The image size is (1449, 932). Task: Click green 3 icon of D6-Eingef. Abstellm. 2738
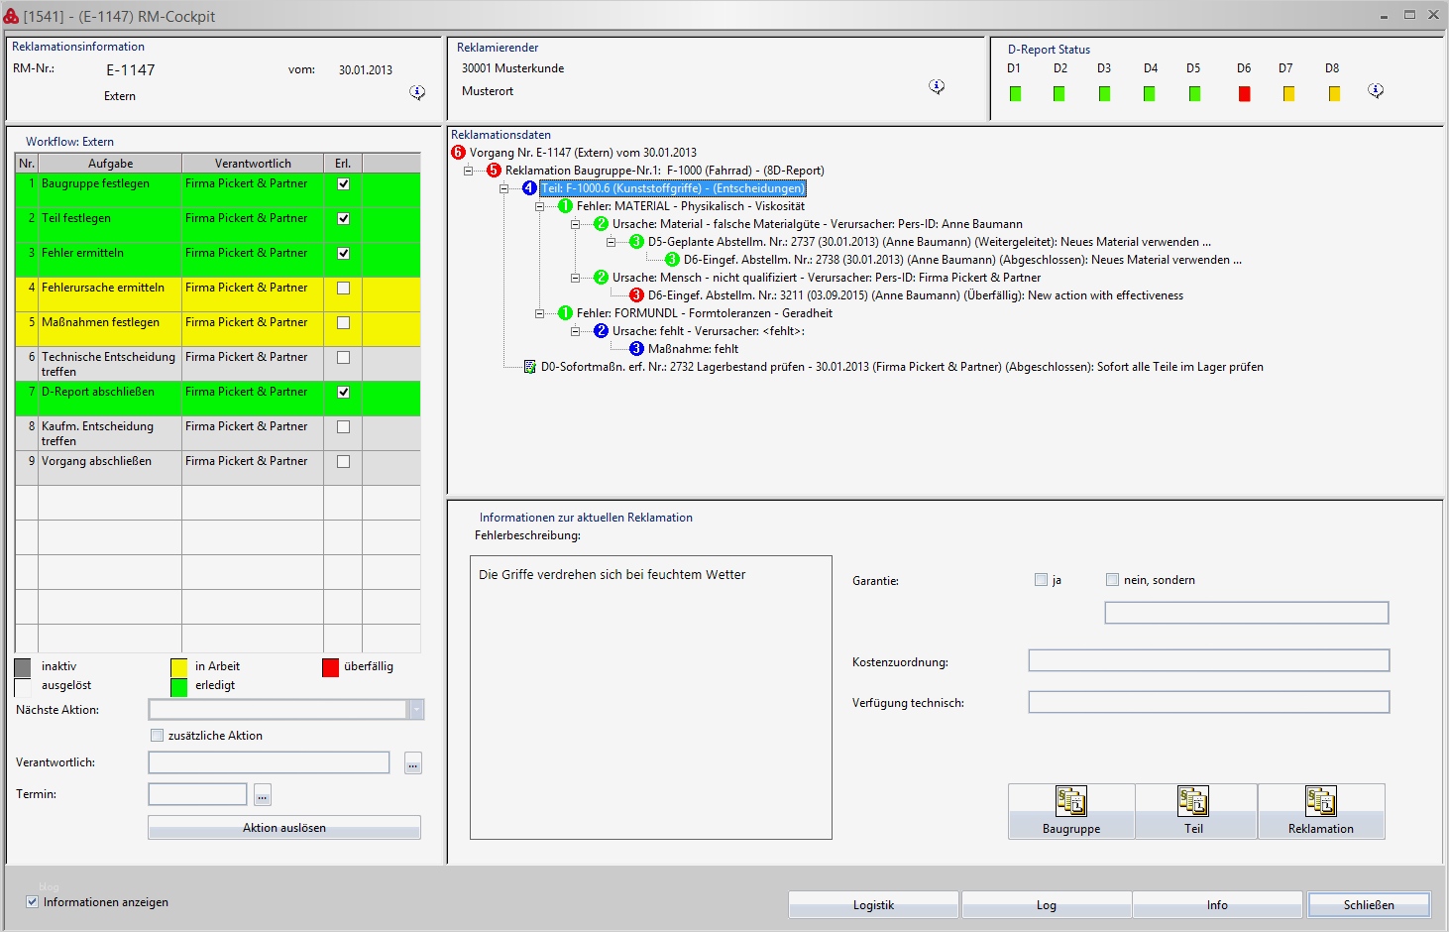[x=672, y=260]
